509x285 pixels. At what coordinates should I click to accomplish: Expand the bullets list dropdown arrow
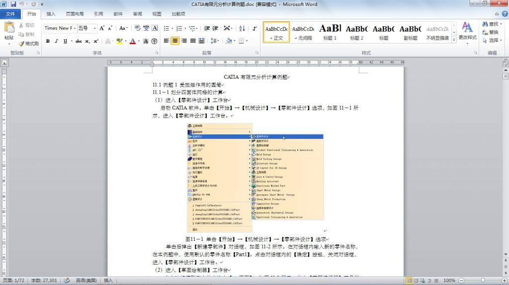point(172,29)
